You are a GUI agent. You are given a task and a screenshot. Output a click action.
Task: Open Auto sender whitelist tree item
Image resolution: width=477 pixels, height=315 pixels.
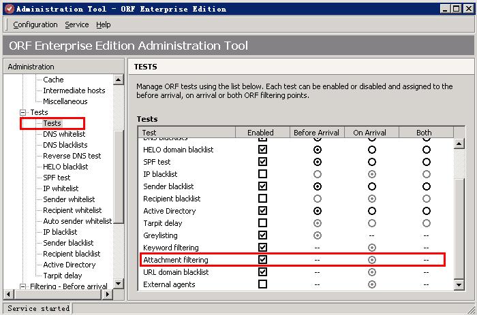[x=77, y=221]
